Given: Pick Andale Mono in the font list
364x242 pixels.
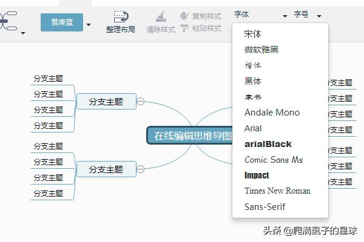Looking at the screenshot, I should [x=272, y=113].
